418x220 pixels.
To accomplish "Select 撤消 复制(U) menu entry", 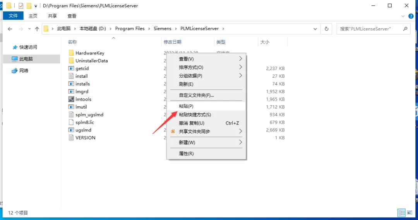I will tap(206, 123).
